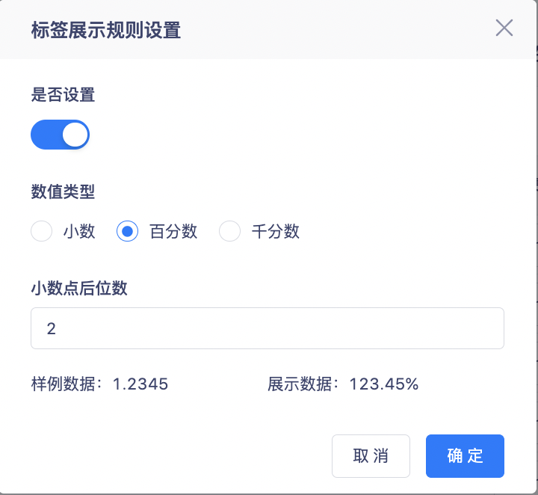Viewport: 538px width, 495px height.
Task: Focus the 小数点后位数 input field
Action: [x=268, y=328]
